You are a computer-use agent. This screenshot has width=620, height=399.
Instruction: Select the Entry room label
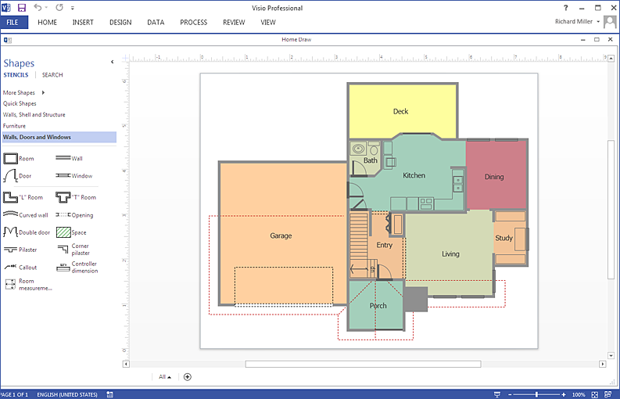point(385,245)
